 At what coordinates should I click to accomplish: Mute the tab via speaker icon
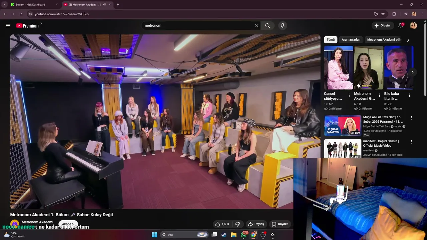point(104,5)
